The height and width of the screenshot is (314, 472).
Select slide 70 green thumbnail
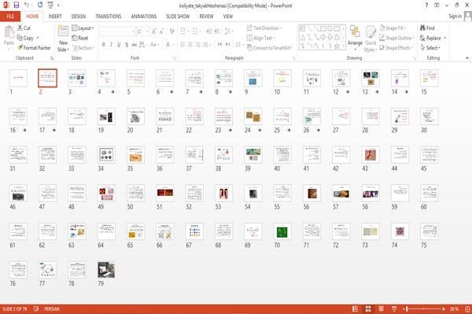click(282, 231)
